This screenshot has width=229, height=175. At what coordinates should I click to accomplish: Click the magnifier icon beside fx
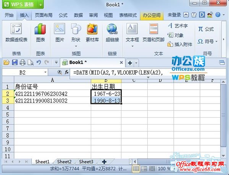[60, 72]
